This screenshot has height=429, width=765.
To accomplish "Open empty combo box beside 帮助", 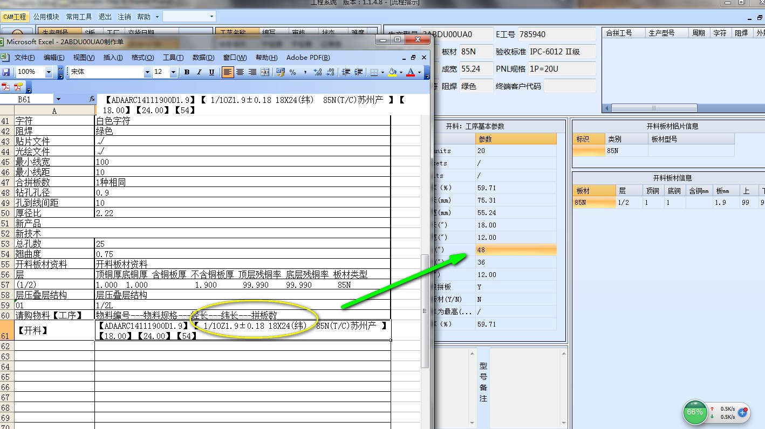I will pos(189,17).
